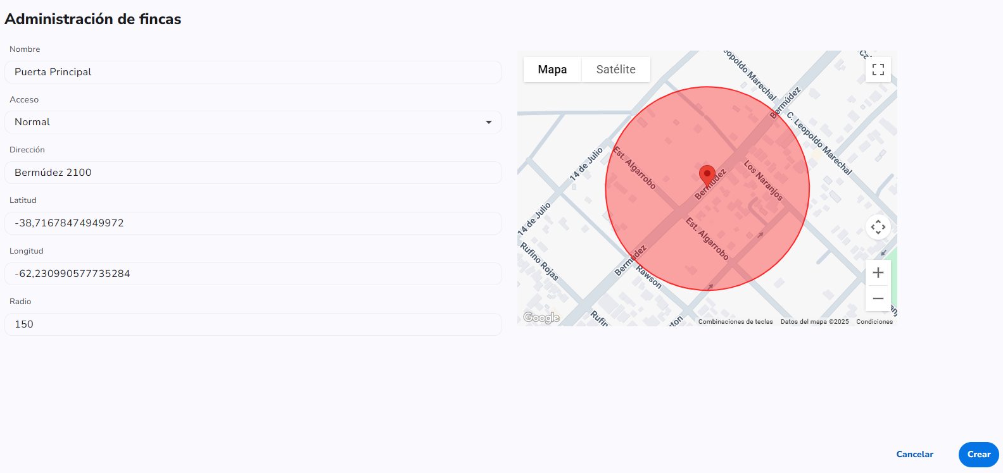Viewport: 1003px width, 473px height.
Task: Focus the Radio field with 150
Action: (253, 324)
